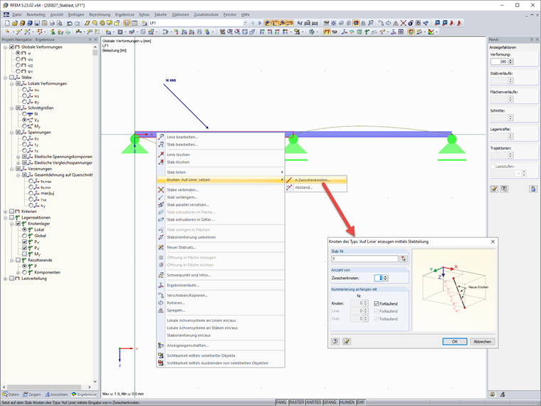541x406 pixels.
Task: Click Abbrechen in the dialog
Action: click(483, 341)
